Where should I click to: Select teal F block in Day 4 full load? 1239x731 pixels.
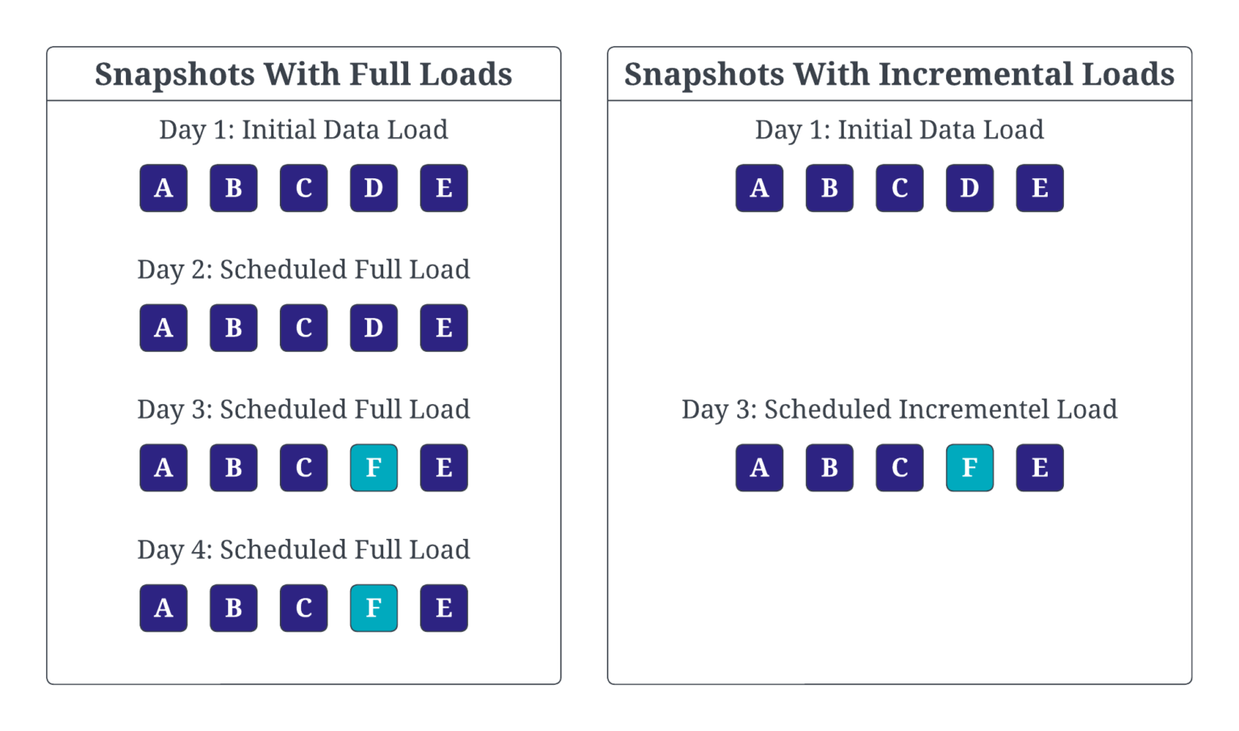pos(373,608)
